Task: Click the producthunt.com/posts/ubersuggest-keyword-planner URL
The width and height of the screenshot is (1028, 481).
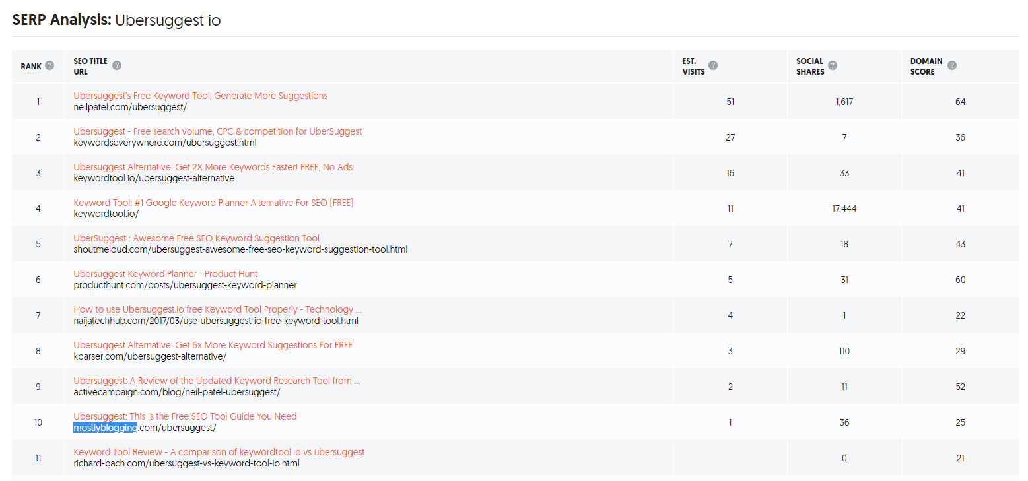Action: (x=186, y=285)
